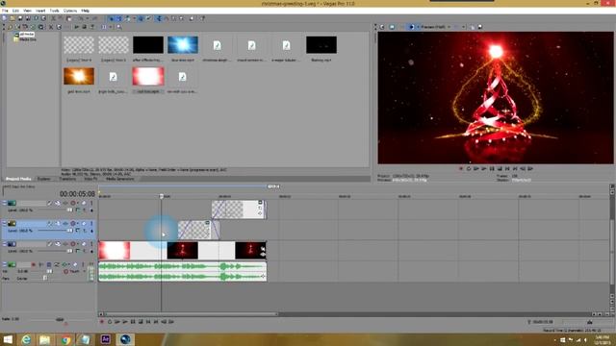Open automation settings dropdown on first video track

(78, 203)
